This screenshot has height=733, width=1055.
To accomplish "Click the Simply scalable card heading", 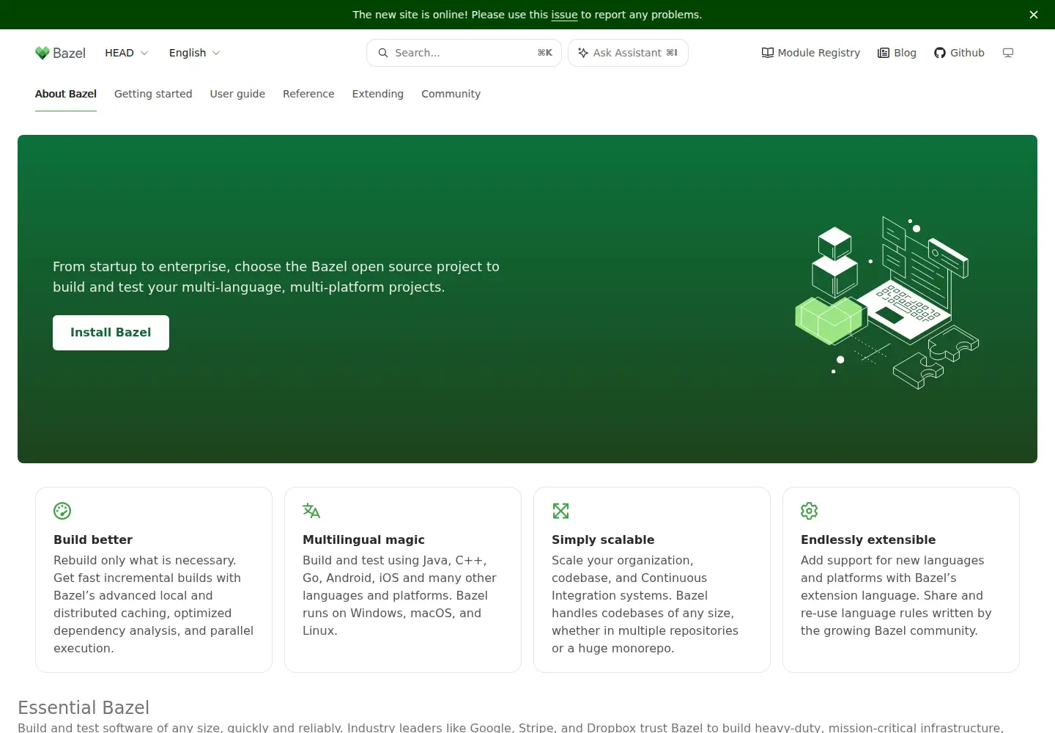I will [x=603, y=539].
